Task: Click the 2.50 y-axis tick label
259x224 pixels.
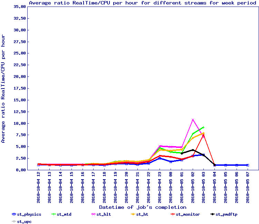Action: tap(21, 159)
